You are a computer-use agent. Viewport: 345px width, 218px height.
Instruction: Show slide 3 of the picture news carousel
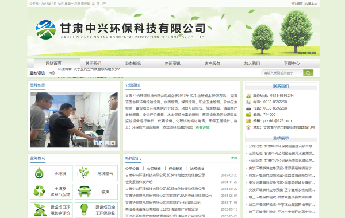click(x=107, y=143)
